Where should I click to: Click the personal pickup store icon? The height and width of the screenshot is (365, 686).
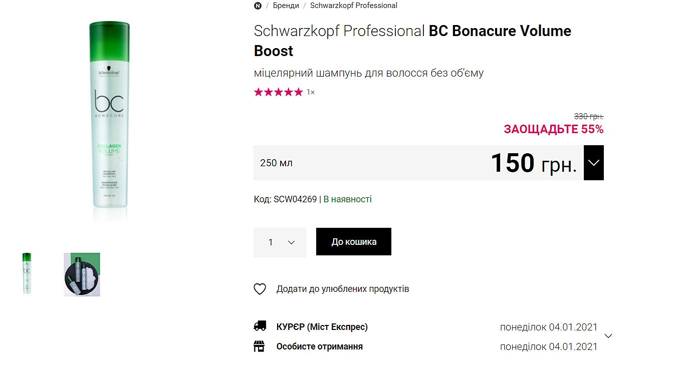click(260, 346)
